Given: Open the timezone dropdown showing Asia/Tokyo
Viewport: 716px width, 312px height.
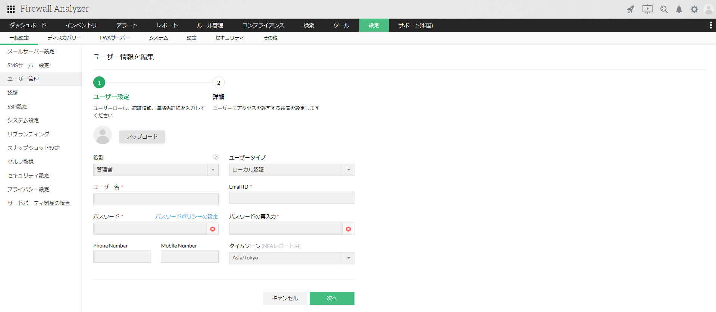Looking at the screenshot, I should [292, 258].
